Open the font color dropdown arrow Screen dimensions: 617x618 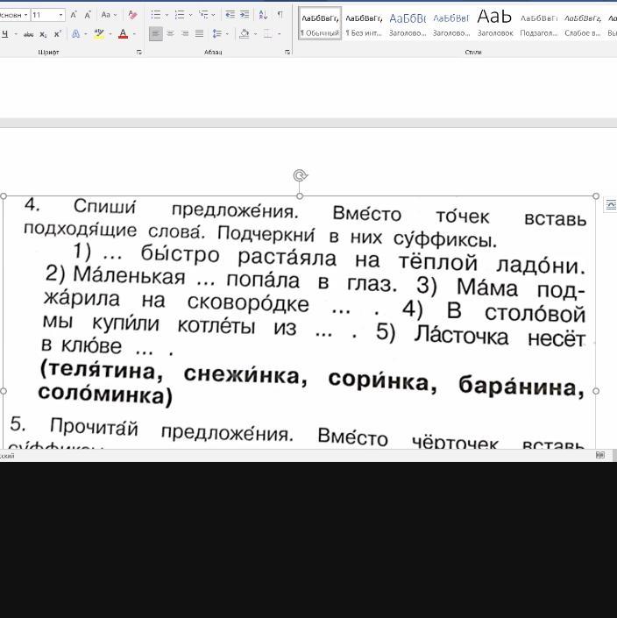click(134, 34)
